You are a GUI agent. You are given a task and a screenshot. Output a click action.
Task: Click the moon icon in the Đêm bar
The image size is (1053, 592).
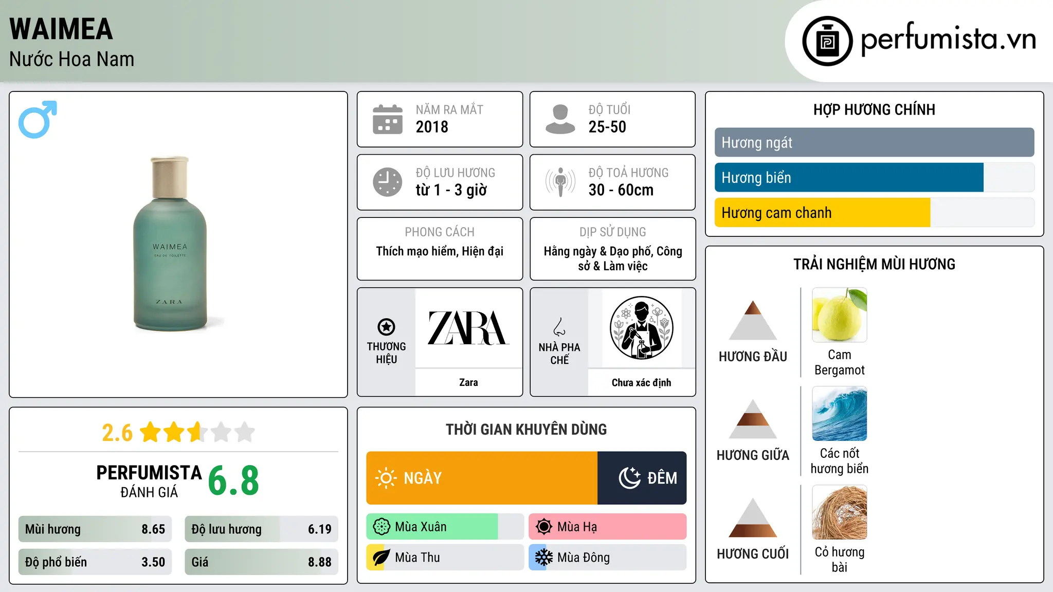[629, 478]
